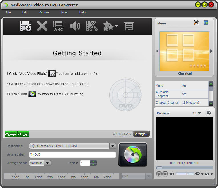The image size is (218, 188).
Task: Expand the DVD disc type dropdown
Action: (148, 176)
